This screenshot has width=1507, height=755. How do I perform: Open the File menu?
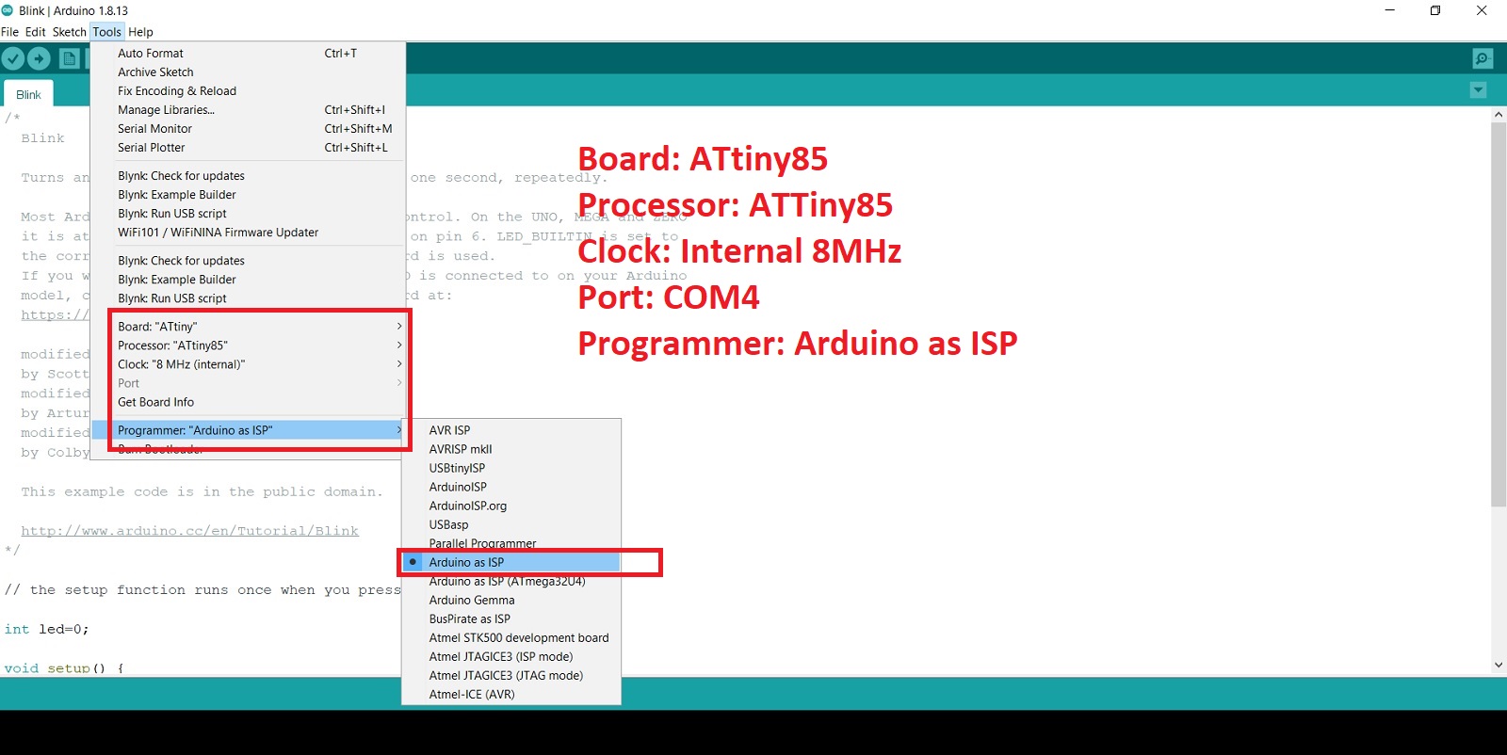(x=10, y=32)
